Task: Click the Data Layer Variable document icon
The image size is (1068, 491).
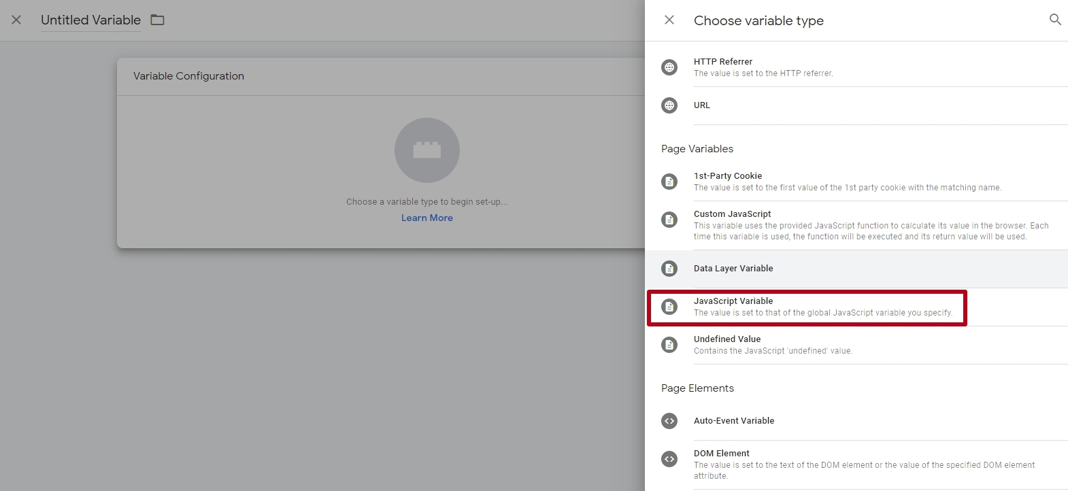Action: tap(669, 269)
